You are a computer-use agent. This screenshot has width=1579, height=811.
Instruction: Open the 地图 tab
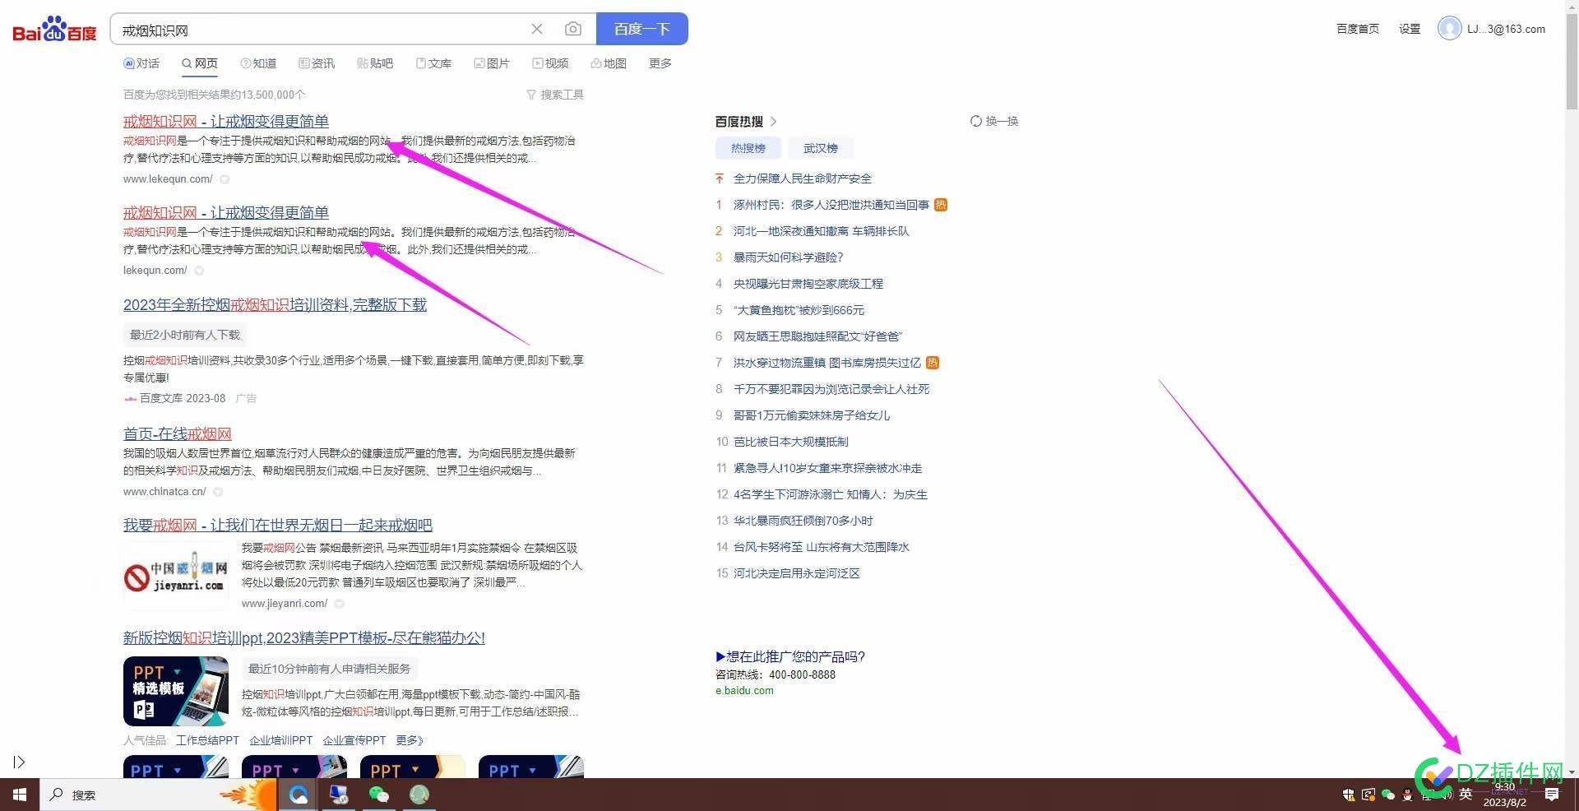[609, 63]
